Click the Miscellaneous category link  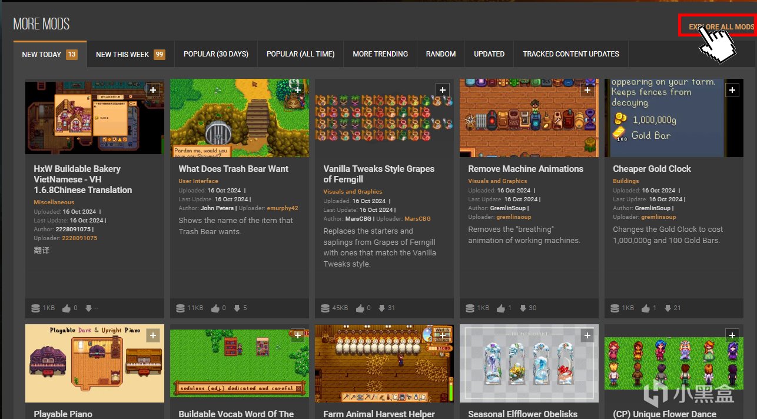pos(54,202)
